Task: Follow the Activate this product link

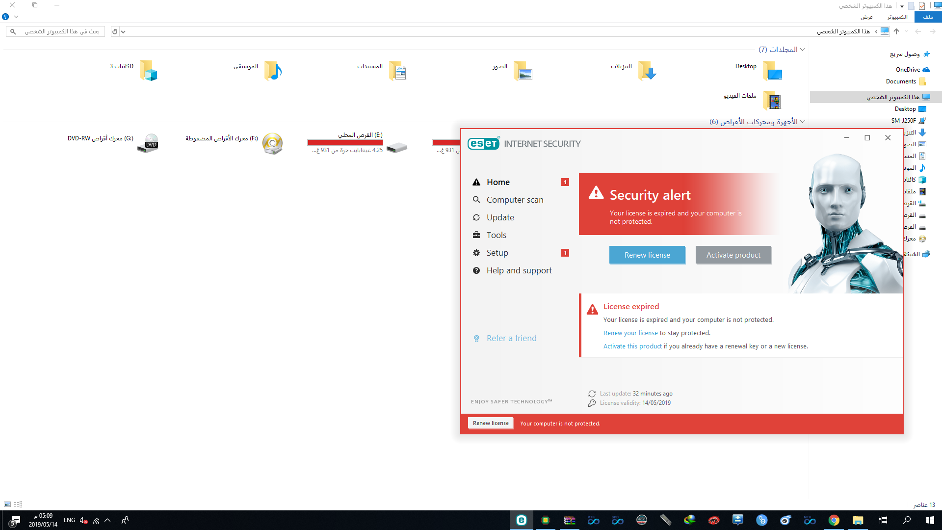Action: pyautogui.click(x=632, y=346)
